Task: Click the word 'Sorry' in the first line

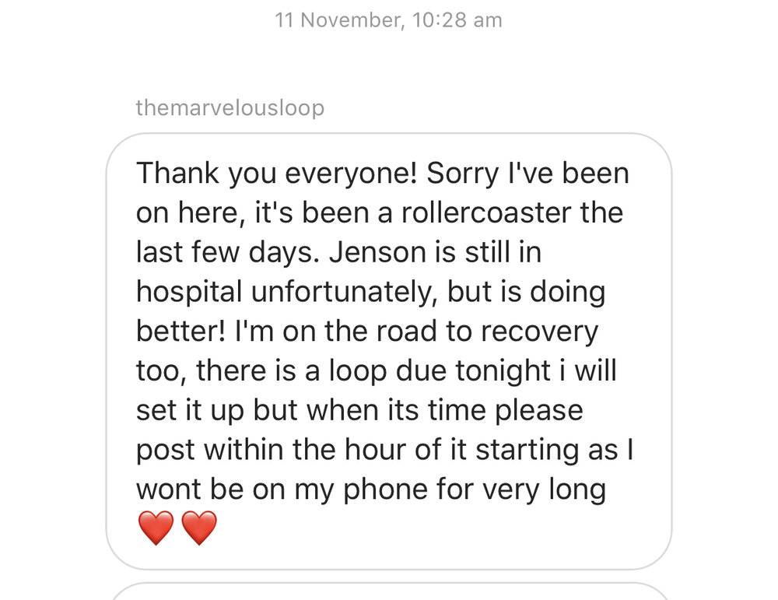Action: coord(462,174)
